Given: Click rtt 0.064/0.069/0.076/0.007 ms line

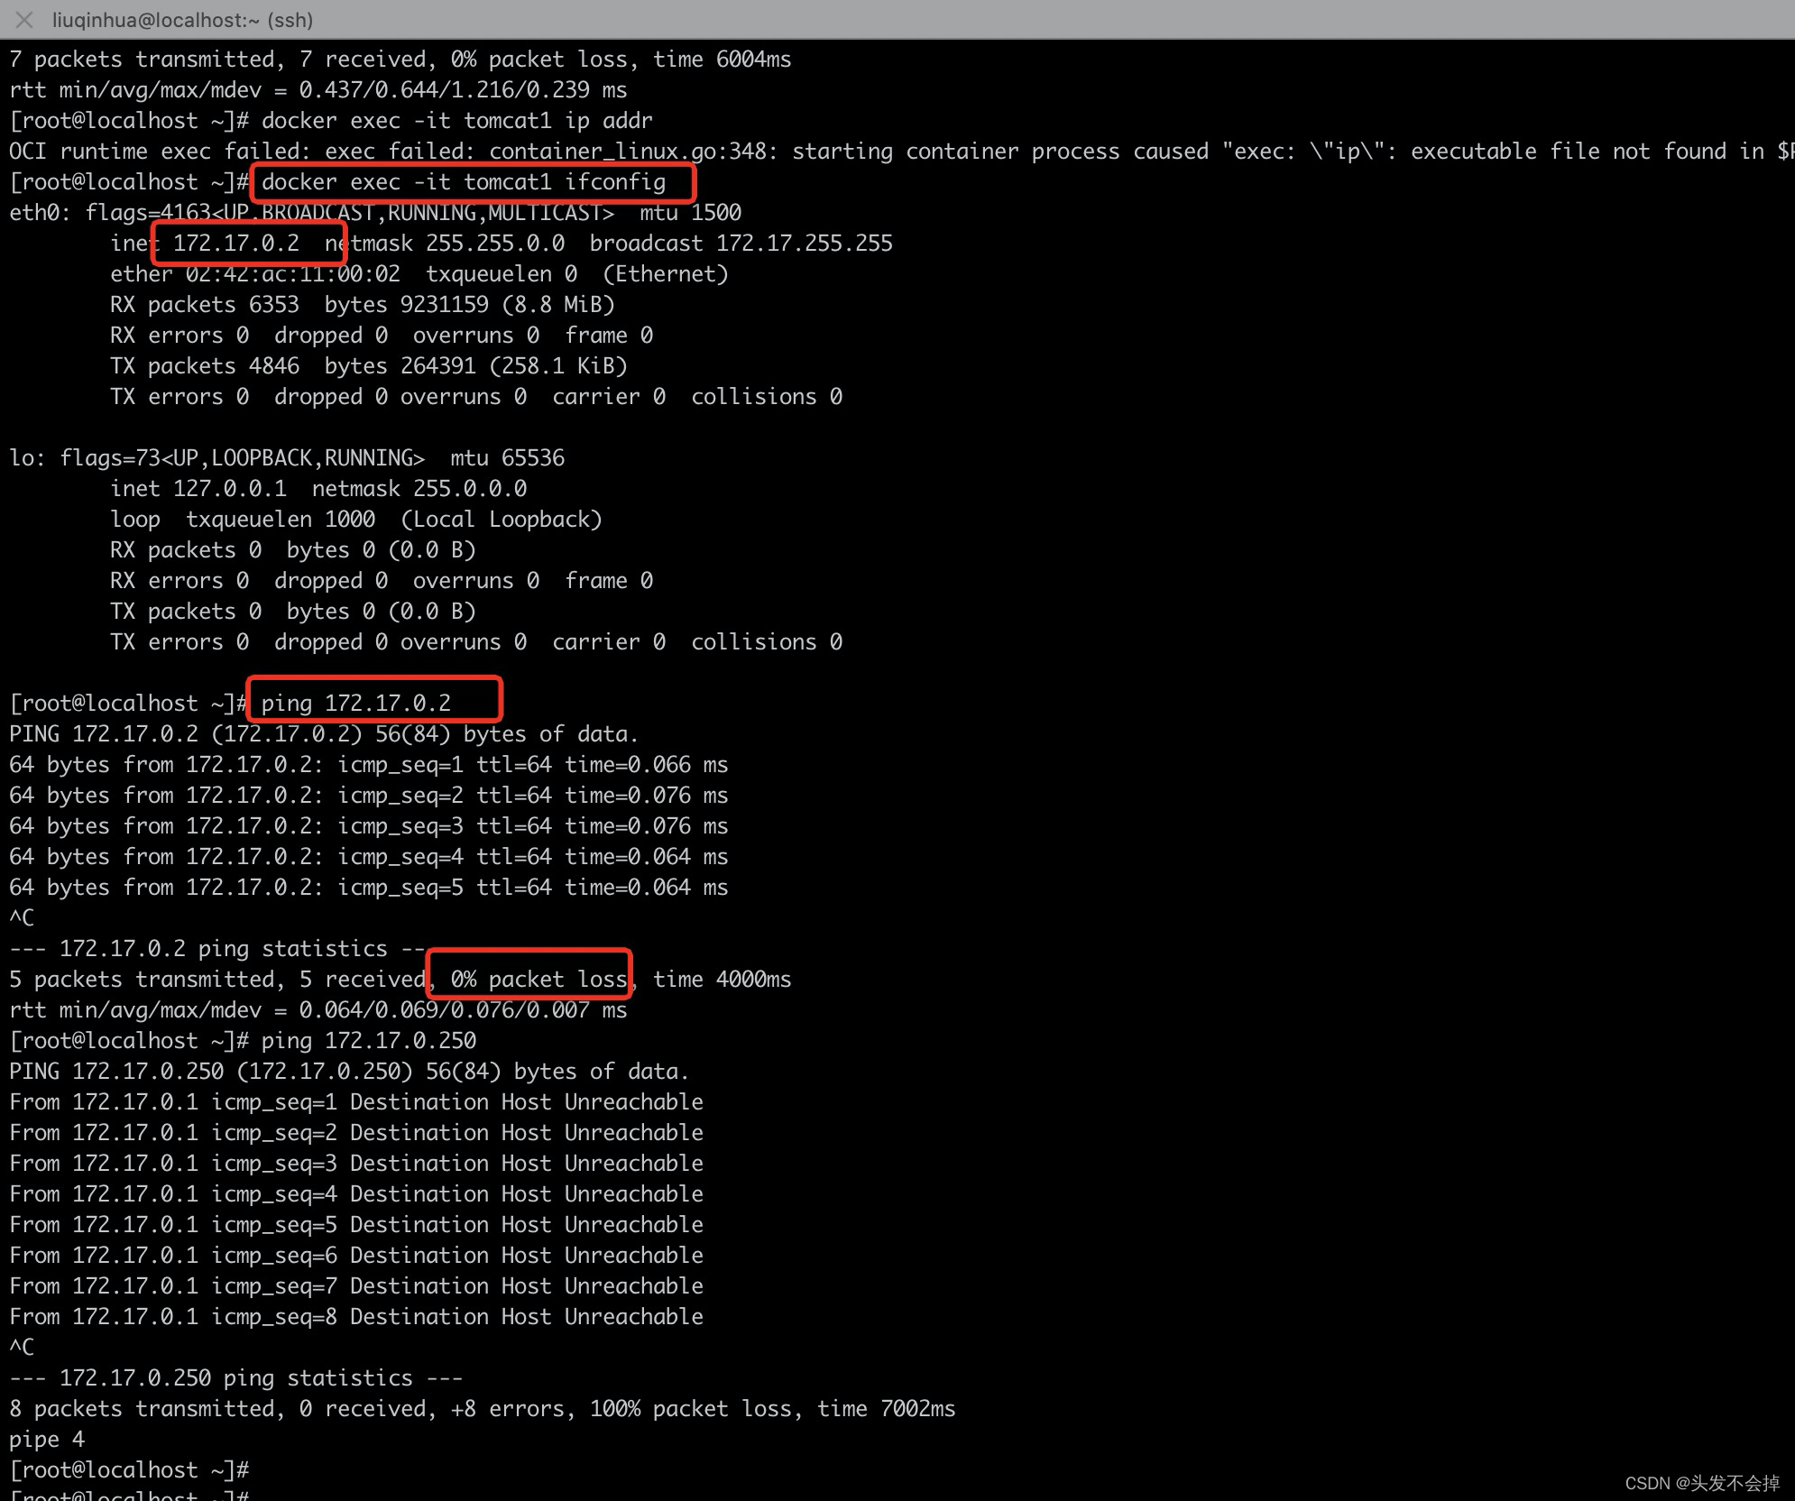Looking at the screenshot, I should tap(318, 1010).
